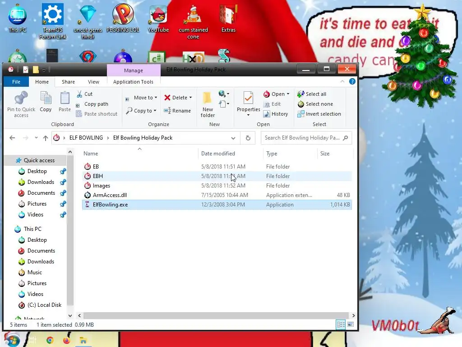Click the Rename button
Image resolution: width=462 pixels, height=347 pixels.
(x=177, y=111)
